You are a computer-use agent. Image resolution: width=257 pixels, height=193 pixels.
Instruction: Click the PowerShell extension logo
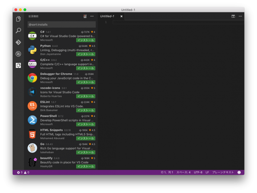pyautogui.click(x=32, y=120)
